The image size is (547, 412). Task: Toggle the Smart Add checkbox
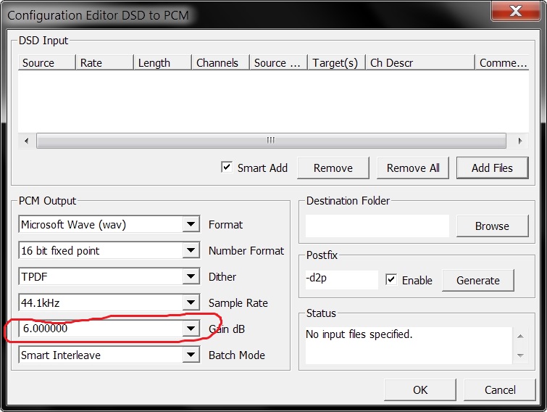coord(226,168)
